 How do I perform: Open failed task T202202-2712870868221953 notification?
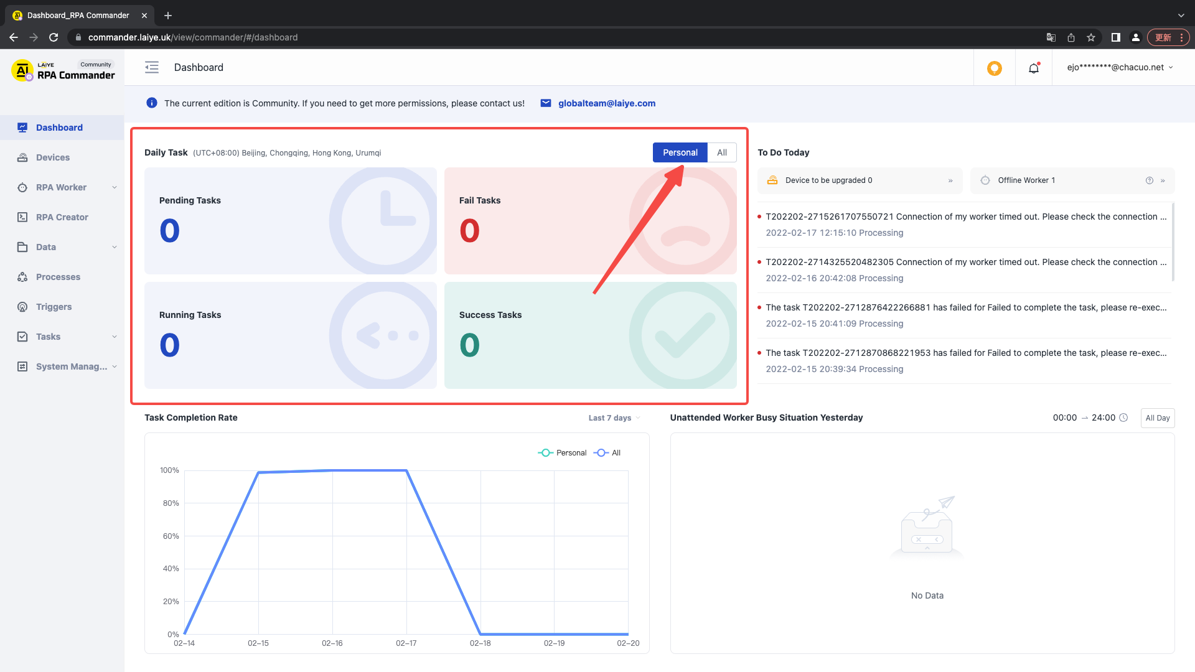coord(965,361)
